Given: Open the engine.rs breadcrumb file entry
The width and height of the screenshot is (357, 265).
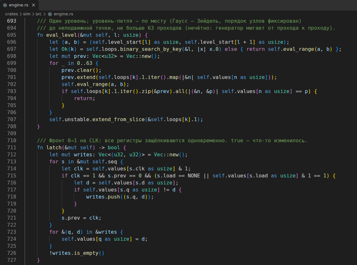Looking at the screenshot, I should coord(63,14).
